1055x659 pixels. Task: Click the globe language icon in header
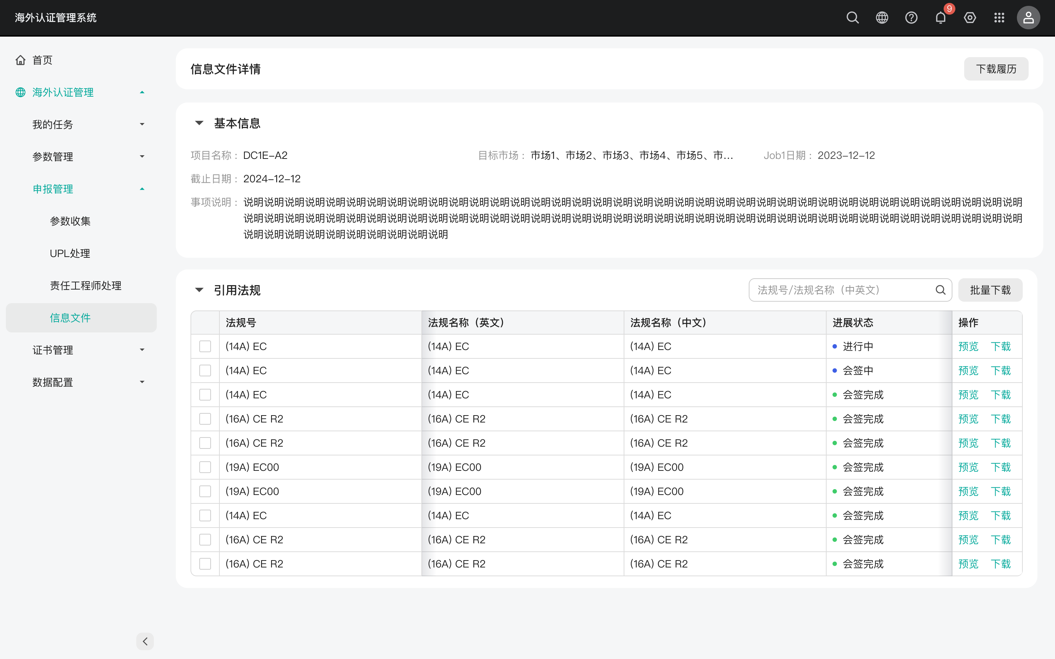[882, 18]
